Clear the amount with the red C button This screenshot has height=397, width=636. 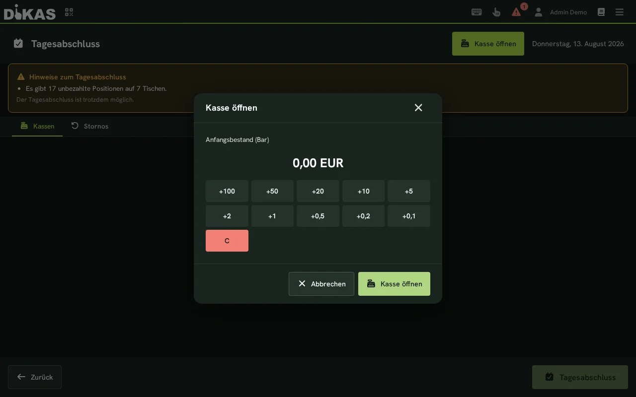(227, 241)
